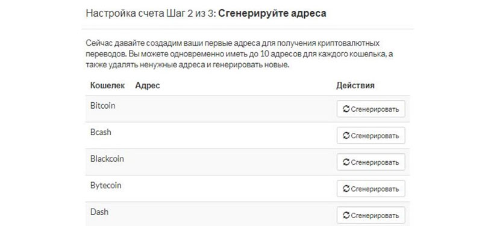The width and height of the screenshot is (494, 226).
Task: Generate an address for the Bytecoin wallet
Action: pos(371,189)
